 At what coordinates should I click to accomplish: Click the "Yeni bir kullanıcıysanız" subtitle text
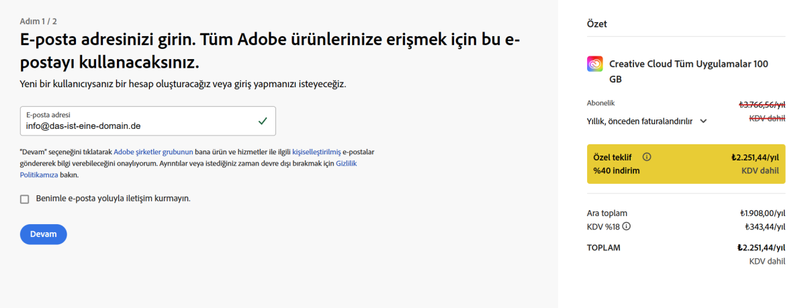(x=183, y=84)
